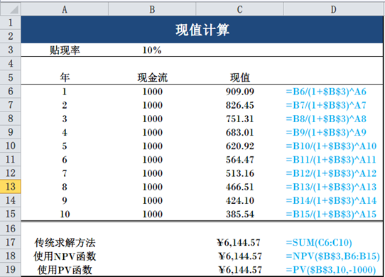Click formula text =B10/(1+$B$3)^A10
The height and width of the screenshot is (277, 385).
point(331,146)
